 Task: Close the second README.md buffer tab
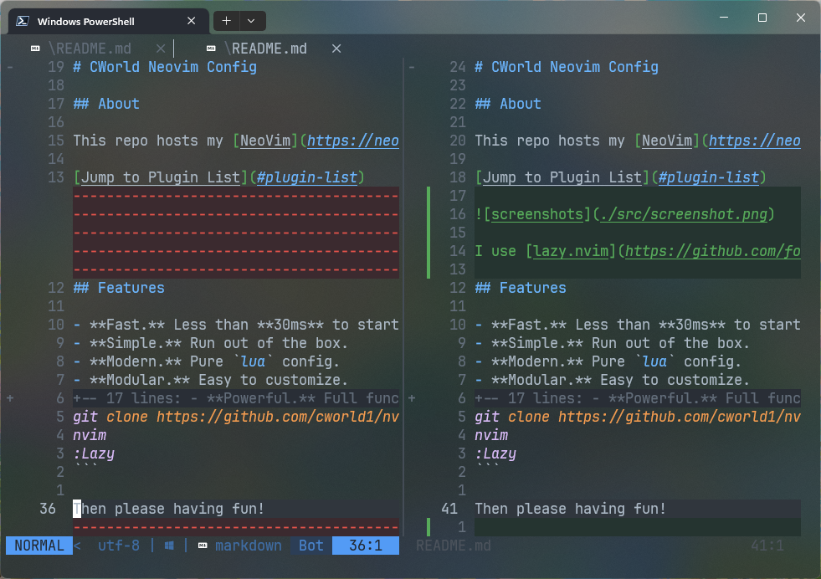point(336,49)
